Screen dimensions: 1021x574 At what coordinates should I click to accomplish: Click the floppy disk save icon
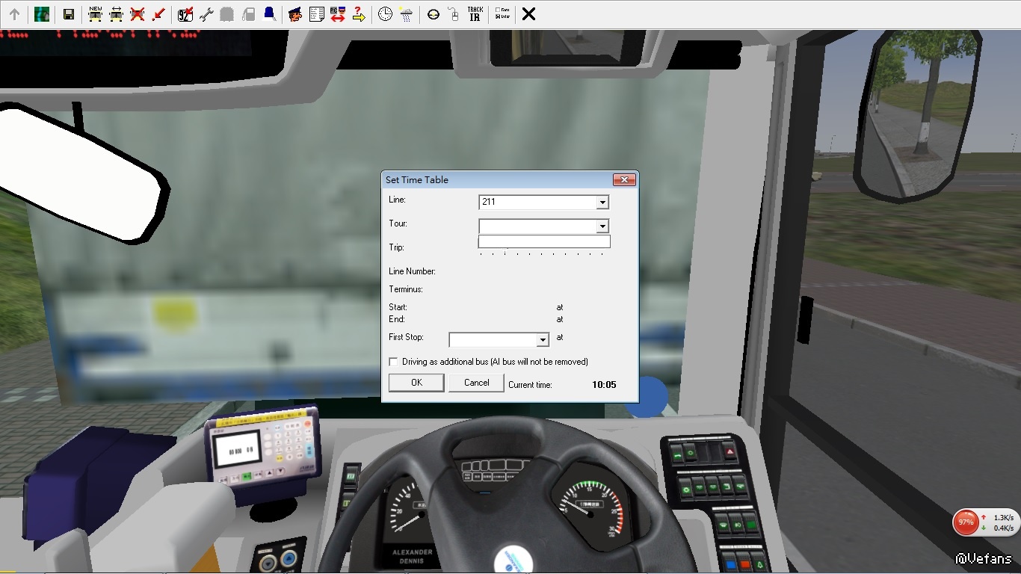68,14
